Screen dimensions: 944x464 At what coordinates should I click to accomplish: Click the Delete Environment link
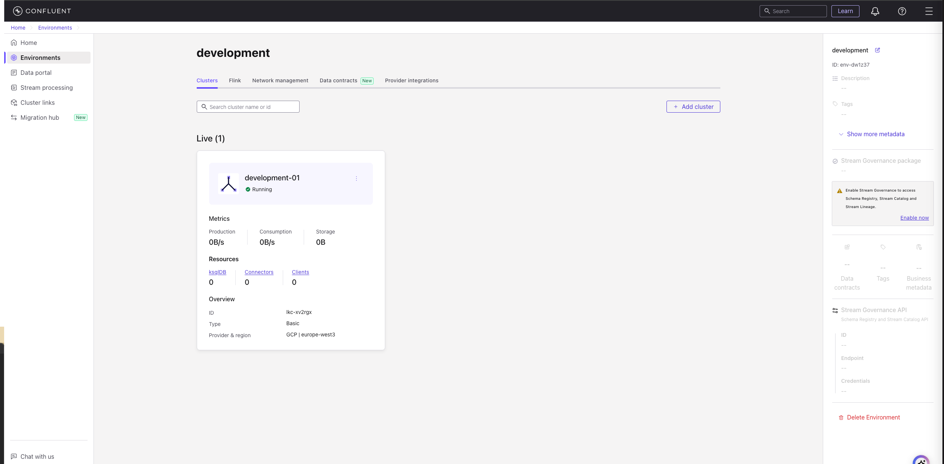(869, 417)
